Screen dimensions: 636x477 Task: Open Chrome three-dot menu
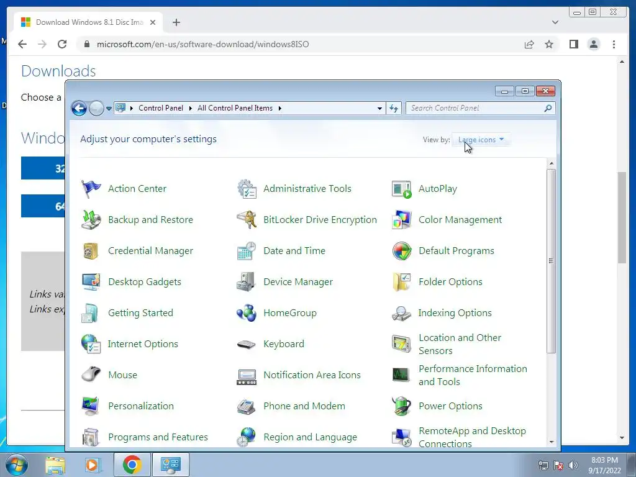click(614, 44)
